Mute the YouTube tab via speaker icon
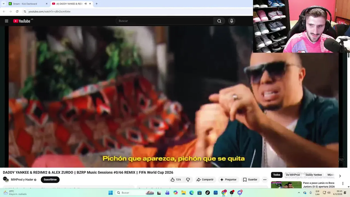The width and height of the screenshot is (350, 197). click(x=86, y=4)
